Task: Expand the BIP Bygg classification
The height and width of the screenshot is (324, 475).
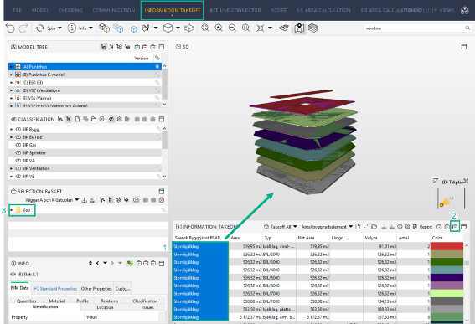Action: click(12, 129)
